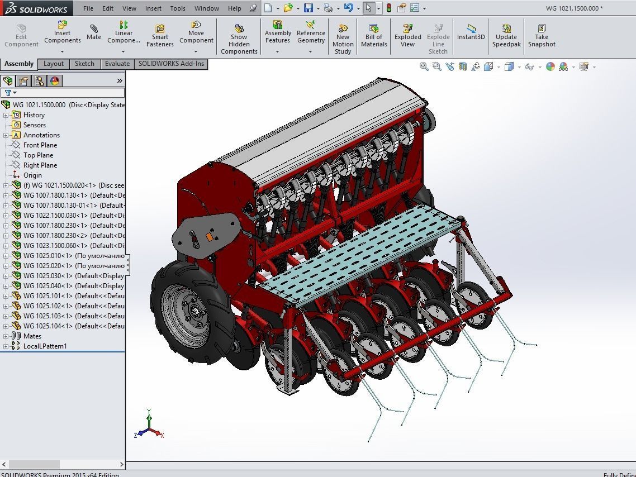
Task: Start a New Motion Study
Action: click(x=343, y=39)
